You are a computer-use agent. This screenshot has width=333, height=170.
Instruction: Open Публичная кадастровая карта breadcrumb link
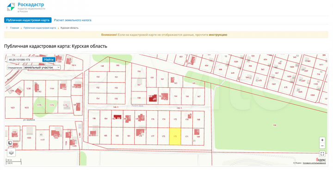tap(40, 28)
